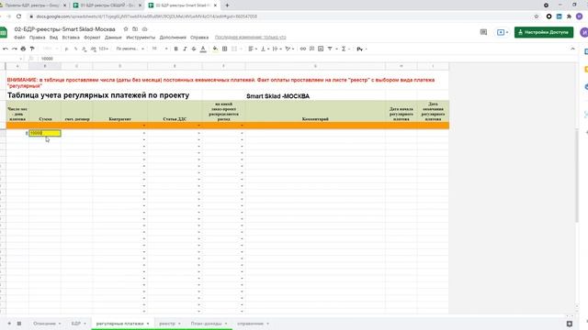Open the present to meeting button
Screen dimensions: 588x330
click(503, 32)
